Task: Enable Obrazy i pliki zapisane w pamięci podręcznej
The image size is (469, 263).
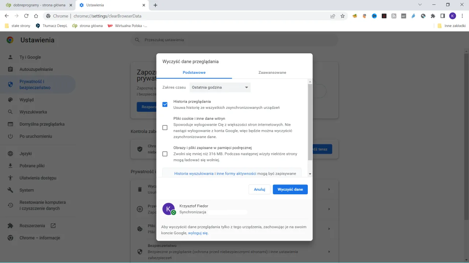Action: (x=165, y=154)
